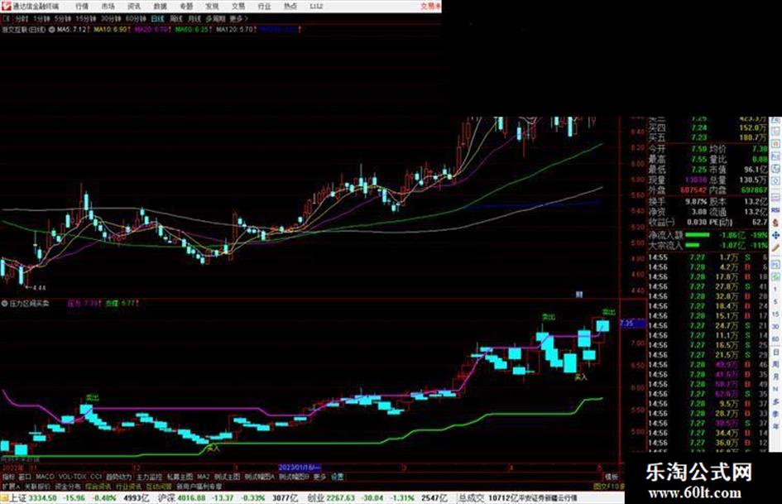Click the red app logo icon
Screen dimensions: 782x504
[x=6, y=6]
